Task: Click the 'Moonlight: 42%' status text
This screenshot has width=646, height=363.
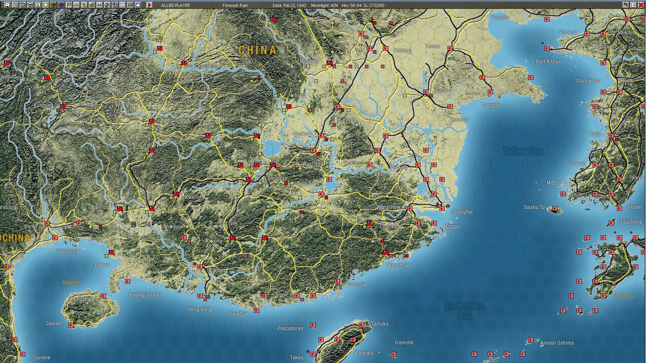Action: coord(325,5)
